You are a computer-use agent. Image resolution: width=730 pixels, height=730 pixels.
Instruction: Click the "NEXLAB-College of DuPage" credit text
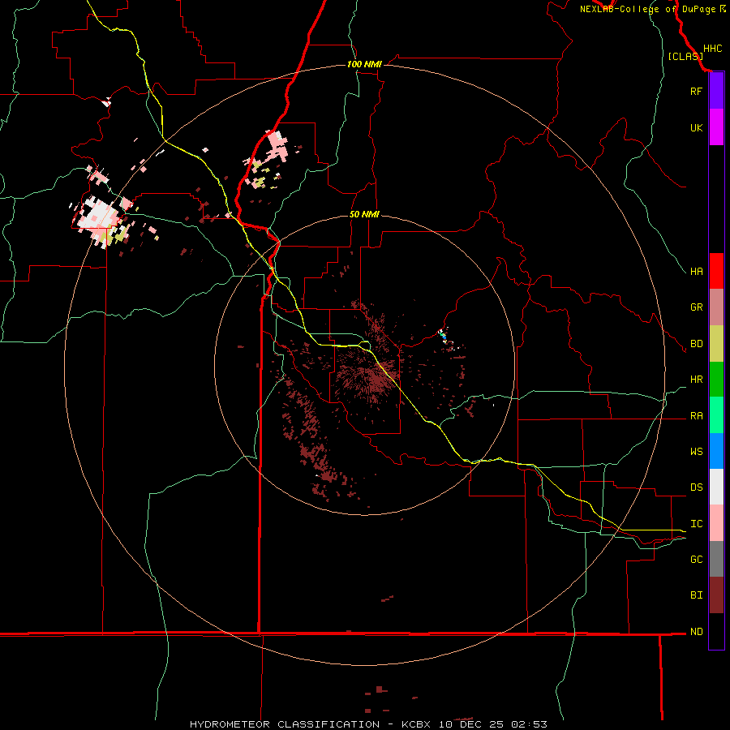click(x=649, y=9)
